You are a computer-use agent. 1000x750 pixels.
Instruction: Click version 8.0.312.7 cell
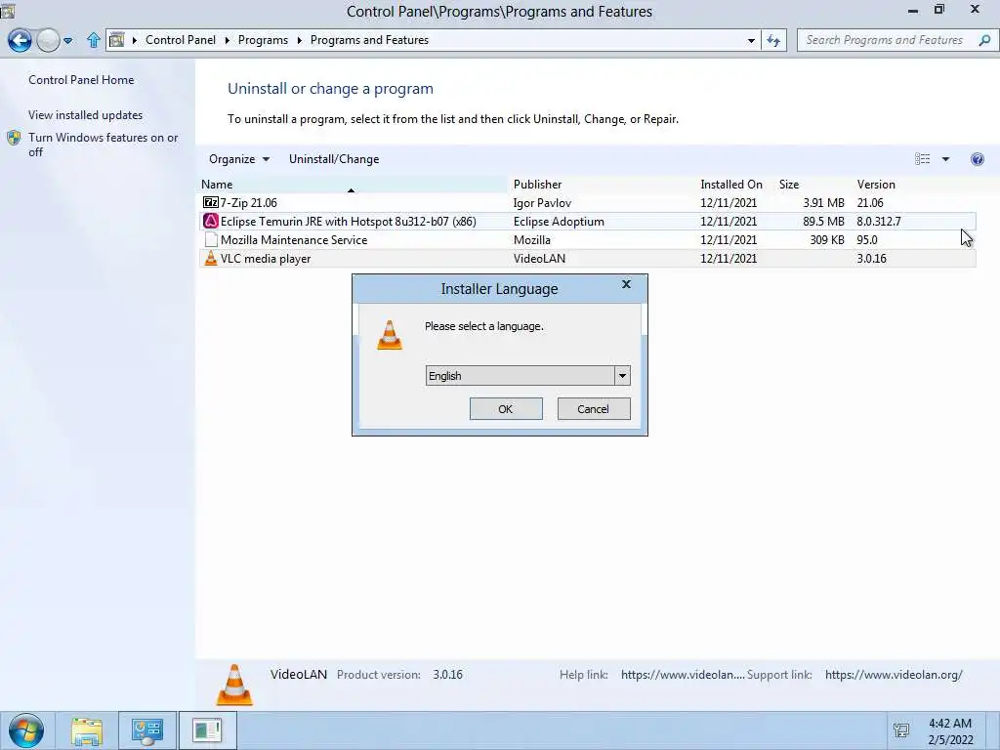point(879,222)
